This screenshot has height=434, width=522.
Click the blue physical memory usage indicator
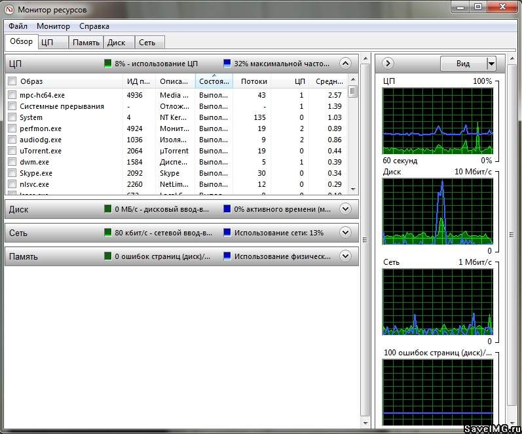click(227, 256)
